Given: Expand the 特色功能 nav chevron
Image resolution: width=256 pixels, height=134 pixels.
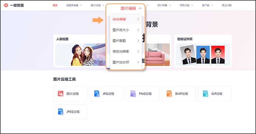Looking at the screenshot, I should click(x=192, y=5).
